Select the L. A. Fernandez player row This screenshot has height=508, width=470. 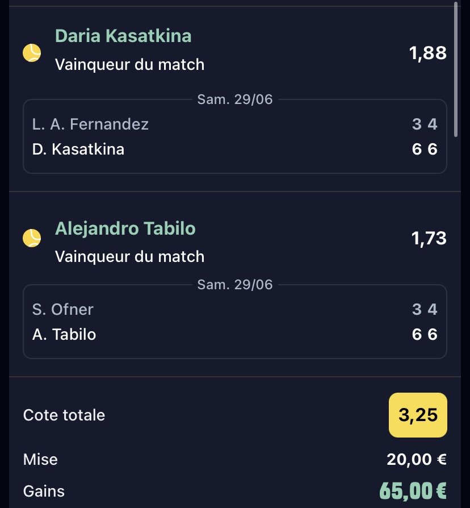coord(235,124)
